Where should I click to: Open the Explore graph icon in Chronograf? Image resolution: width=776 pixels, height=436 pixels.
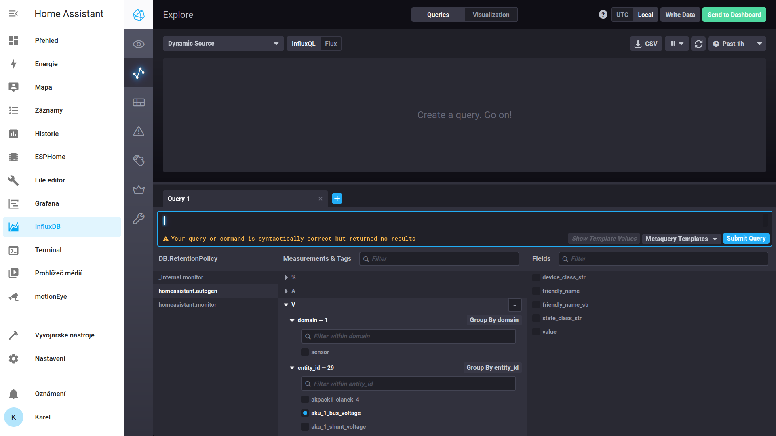click(139, 73)
